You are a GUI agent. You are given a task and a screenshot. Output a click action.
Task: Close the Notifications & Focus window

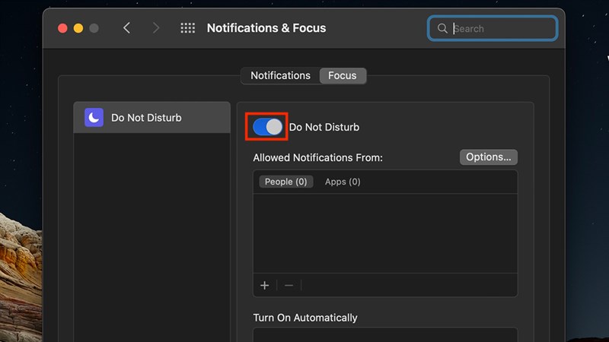[x=62, y=28]
